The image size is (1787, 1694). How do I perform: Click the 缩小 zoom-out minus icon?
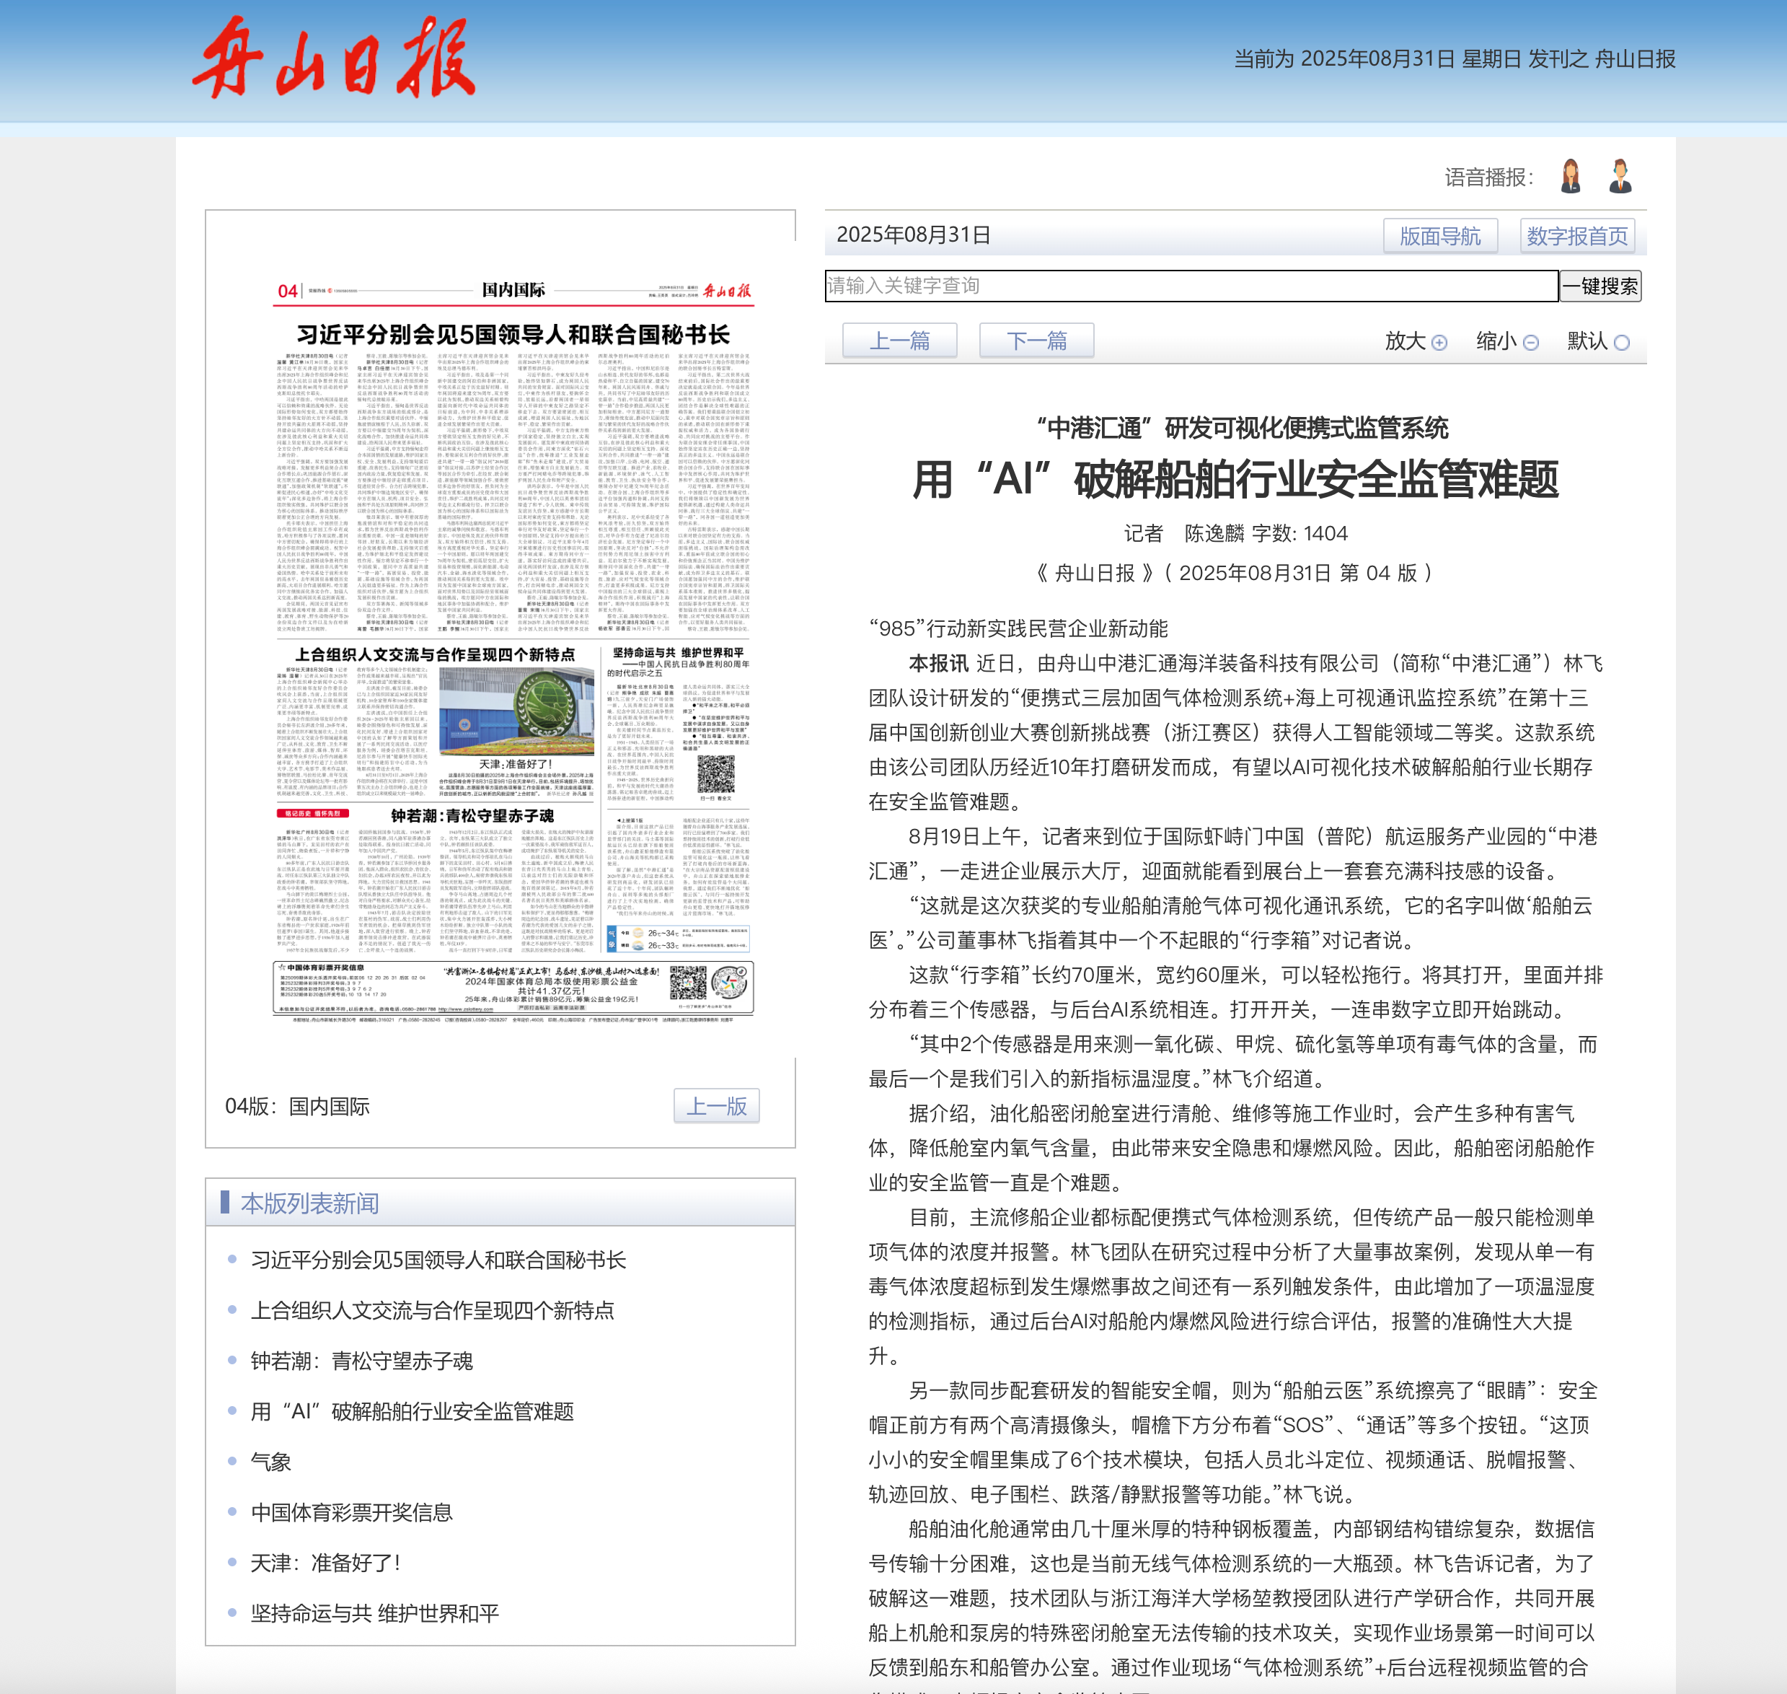[x=1531, y=342]
